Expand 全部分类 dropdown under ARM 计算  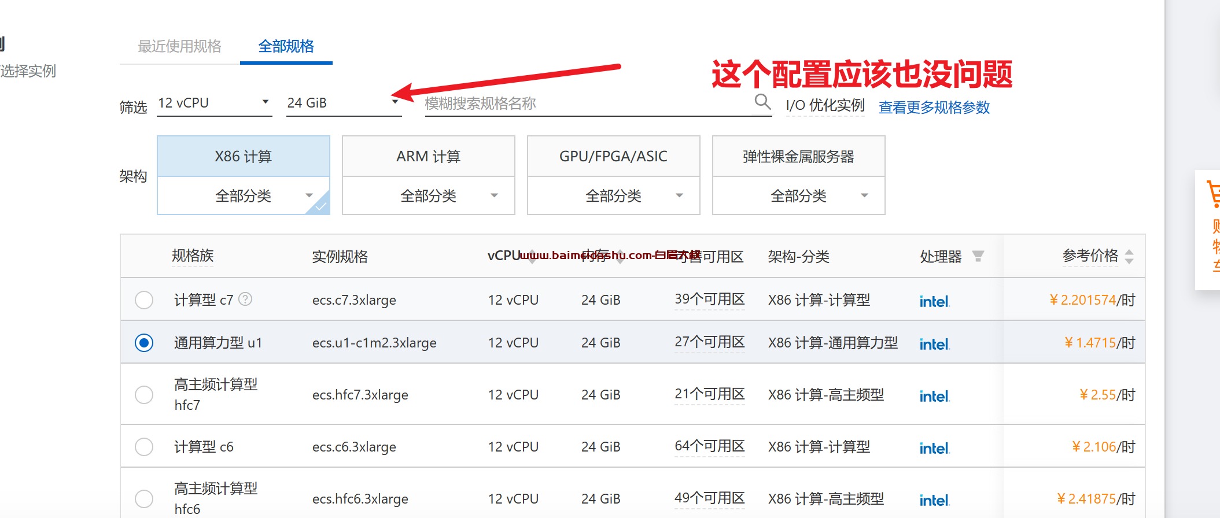click(429, 196)
